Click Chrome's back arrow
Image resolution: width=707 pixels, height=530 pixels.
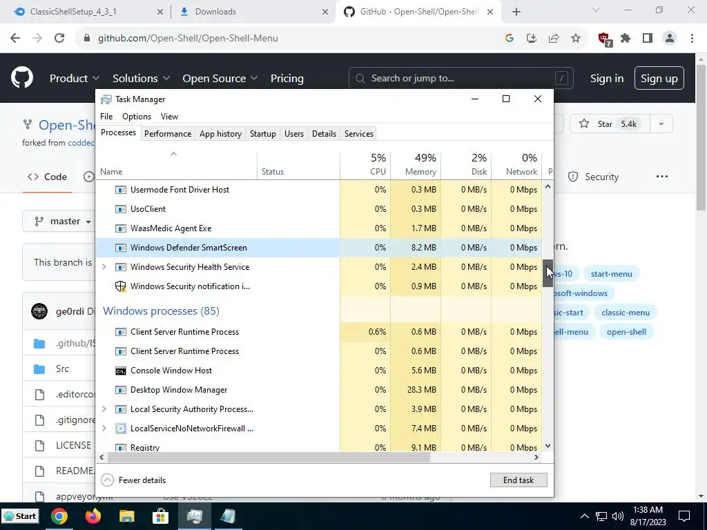15,39
